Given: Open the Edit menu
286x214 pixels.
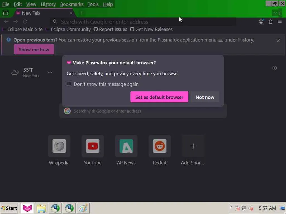Looking at the screenshot, I should (18, 4).
